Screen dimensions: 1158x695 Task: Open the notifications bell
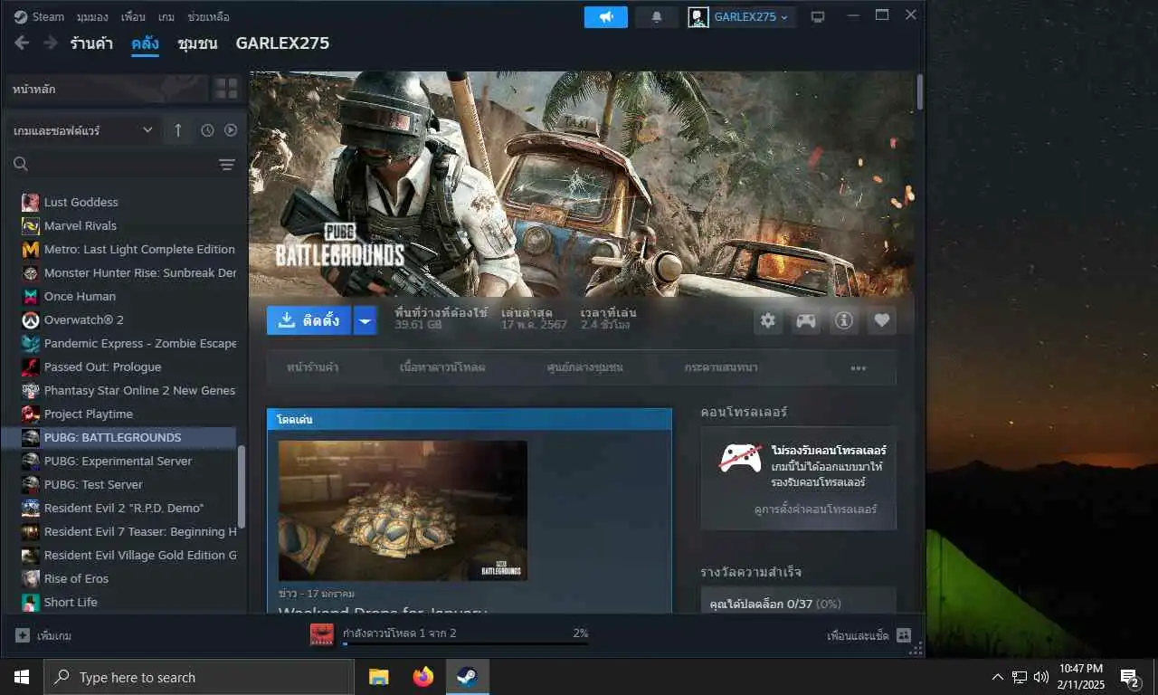(x=657, y=17)
